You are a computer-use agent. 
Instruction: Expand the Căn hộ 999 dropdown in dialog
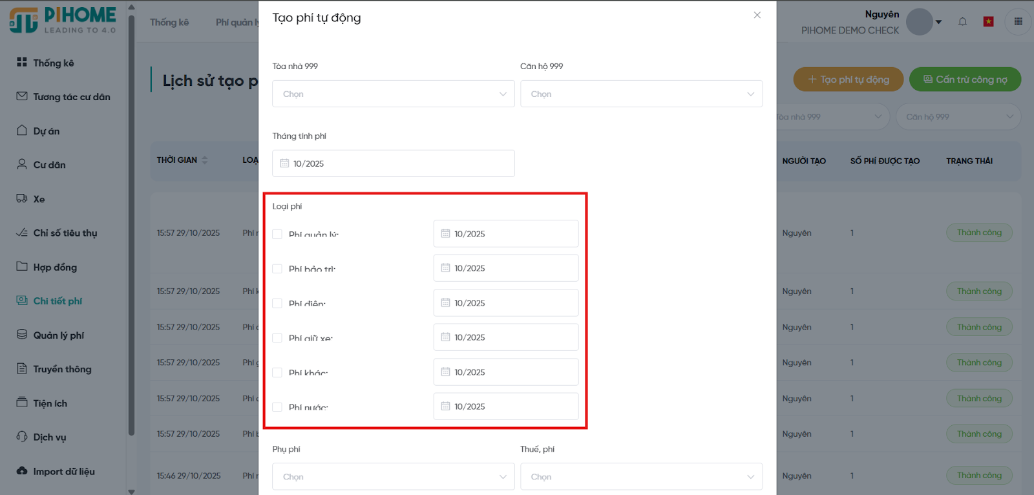641,94
